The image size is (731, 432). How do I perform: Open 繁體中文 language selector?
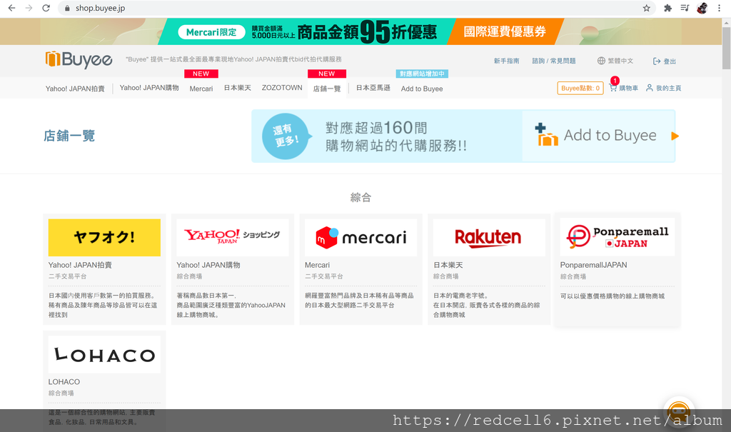click(615, 61)
